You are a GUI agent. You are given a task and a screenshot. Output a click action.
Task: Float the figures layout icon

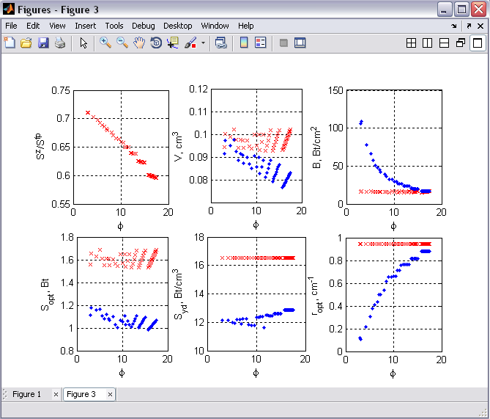click(x=461, y=43)
